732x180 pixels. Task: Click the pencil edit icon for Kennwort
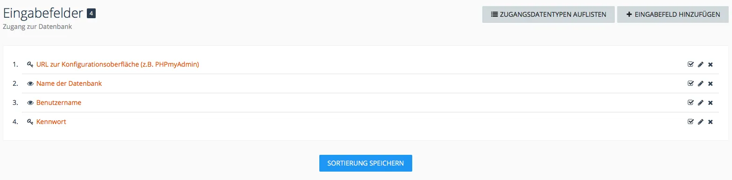point(700,122)
